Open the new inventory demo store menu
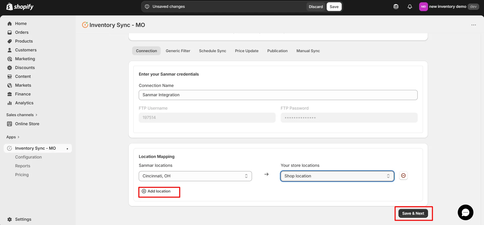 click(449, 7)
